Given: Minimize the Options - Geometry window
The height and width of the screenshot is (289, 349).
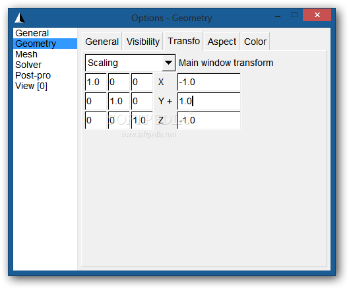Looking at the screenshot, I should 278,15.
